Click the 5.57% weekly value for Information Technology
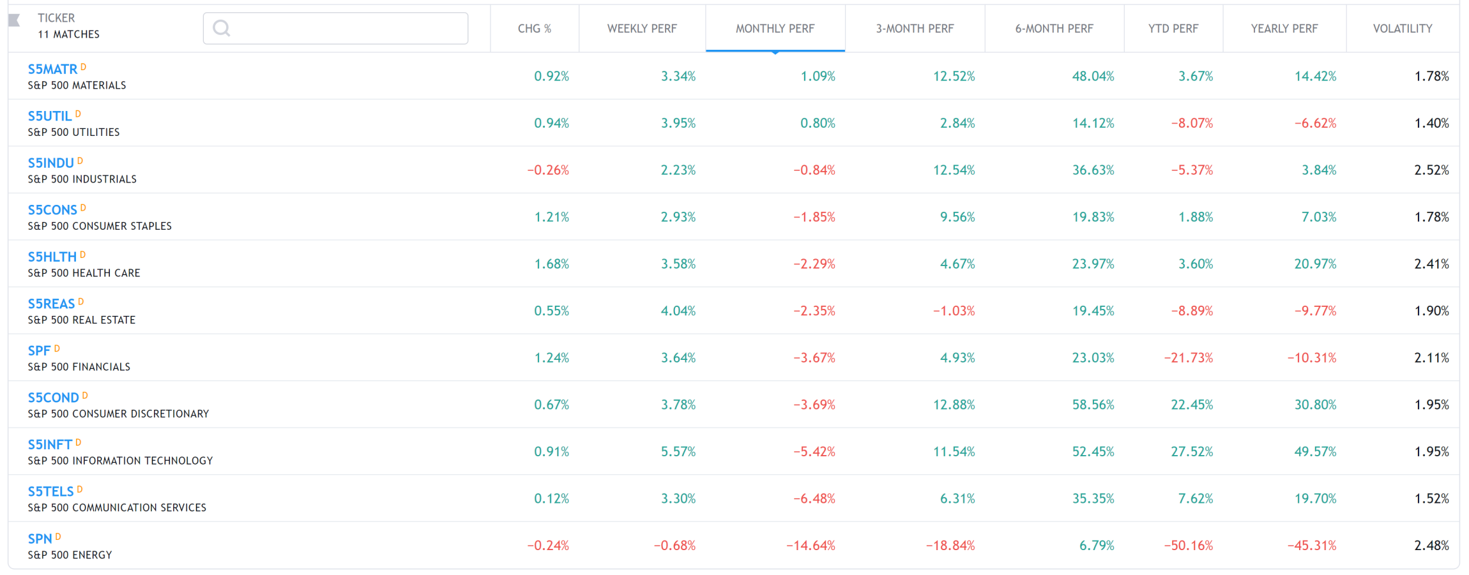The image size is (1469, 575). 678,451
